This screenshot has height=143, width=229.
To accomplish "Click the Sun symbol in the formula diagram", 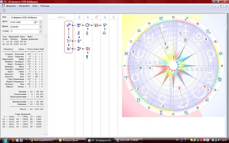I will (x=87, y=25).
